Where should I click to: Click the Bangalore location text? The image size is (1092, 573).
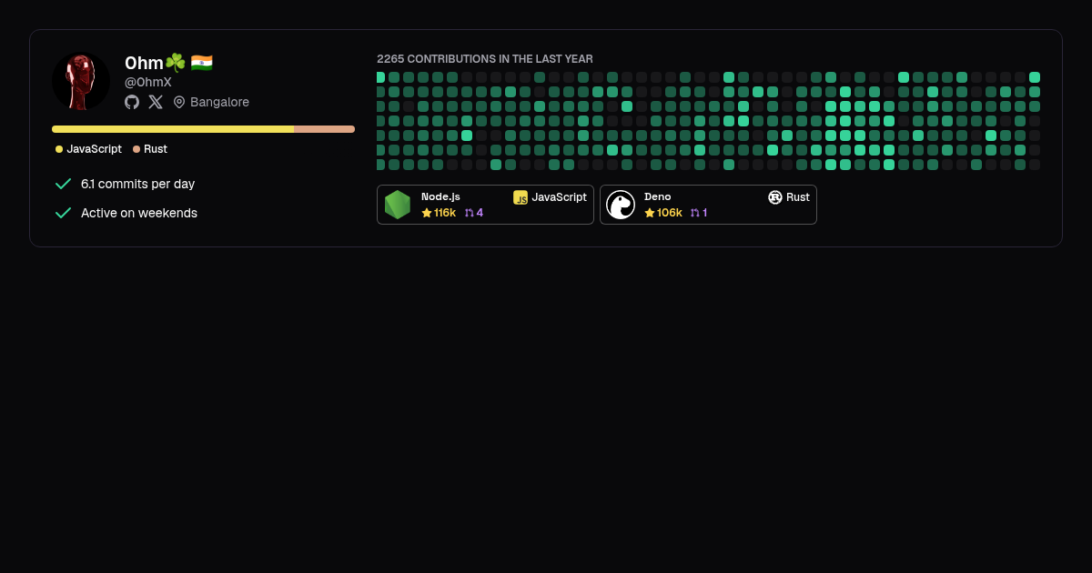point(219,102)
